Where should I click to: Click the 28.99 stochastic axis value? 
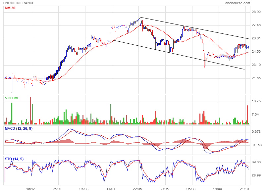click(256, 175)
